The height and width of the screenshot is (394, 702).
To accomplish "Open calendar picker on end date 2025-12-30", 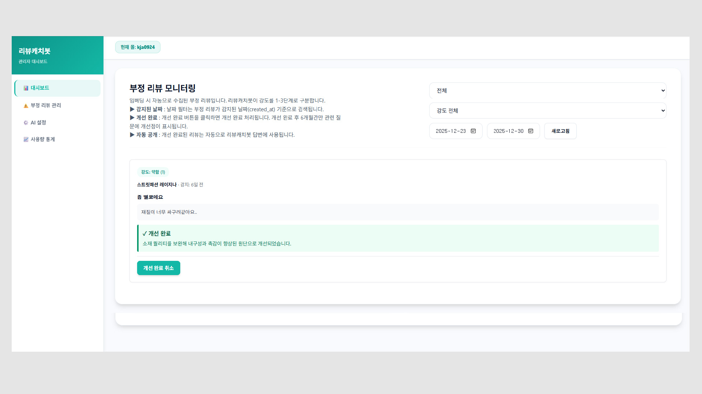I will click(531, 131).
